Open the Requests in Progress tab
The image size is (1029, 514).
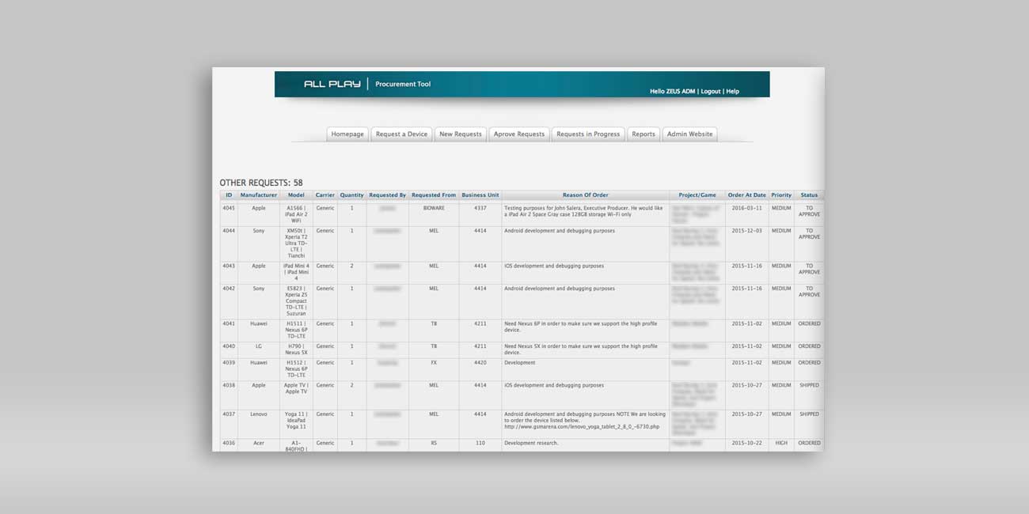pos(588,134)
